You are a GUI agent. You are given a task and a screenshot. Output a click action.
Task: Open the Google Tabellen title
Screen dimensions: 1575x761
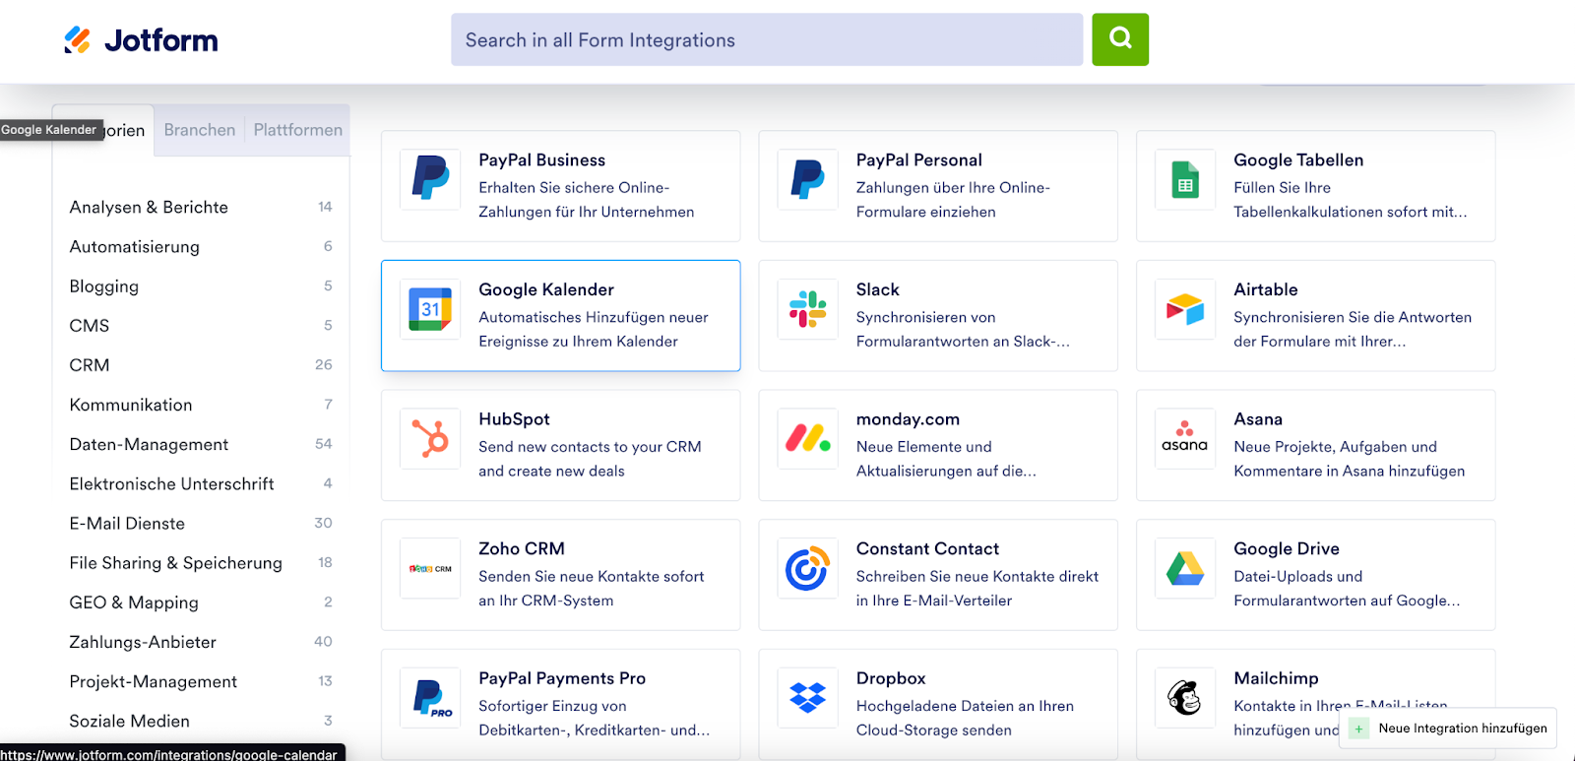tap(1298, 159)
